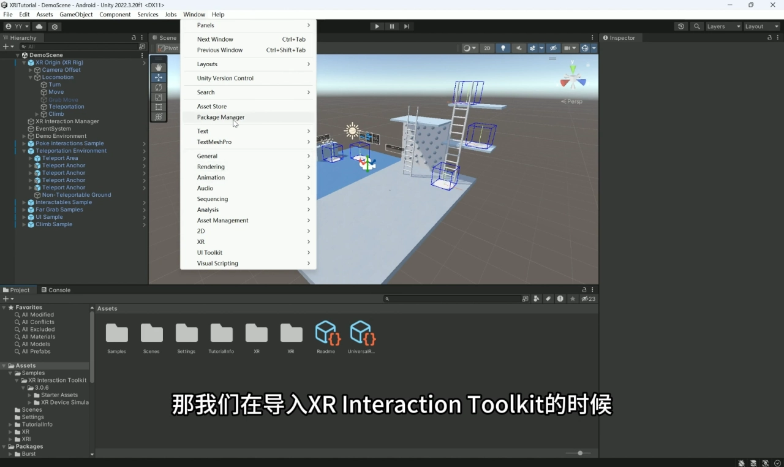Select the Scale tool

pos(159,97)
